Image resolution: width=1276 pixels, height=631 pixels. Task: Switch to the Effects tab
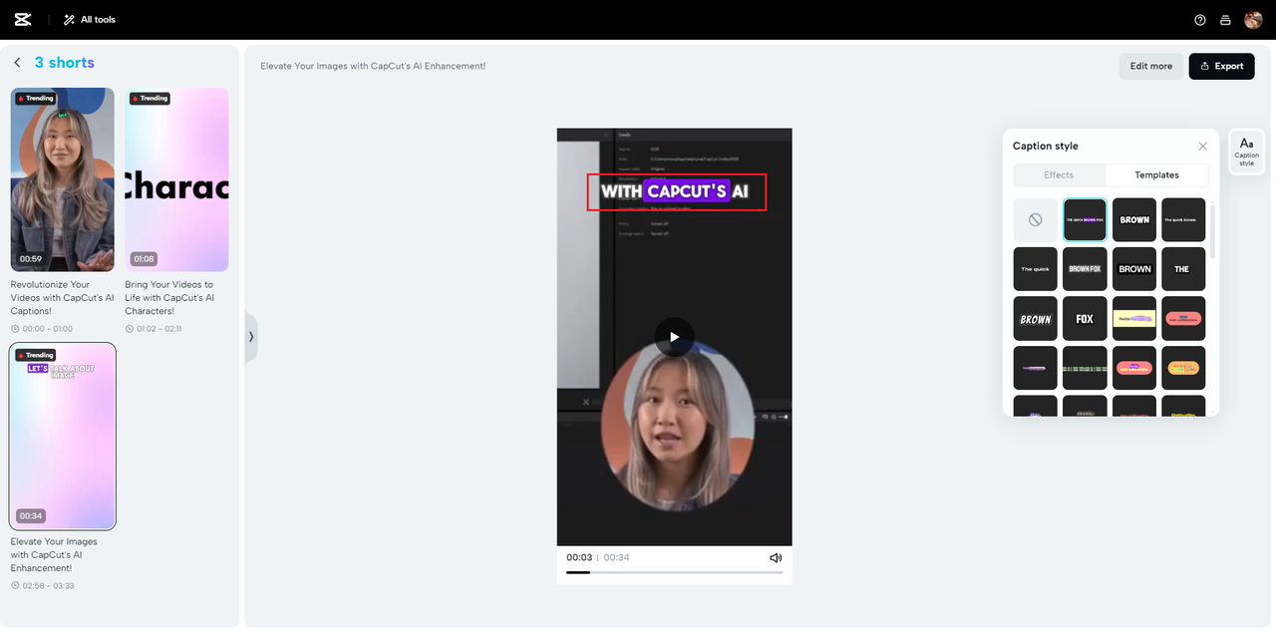(1059, 174)
